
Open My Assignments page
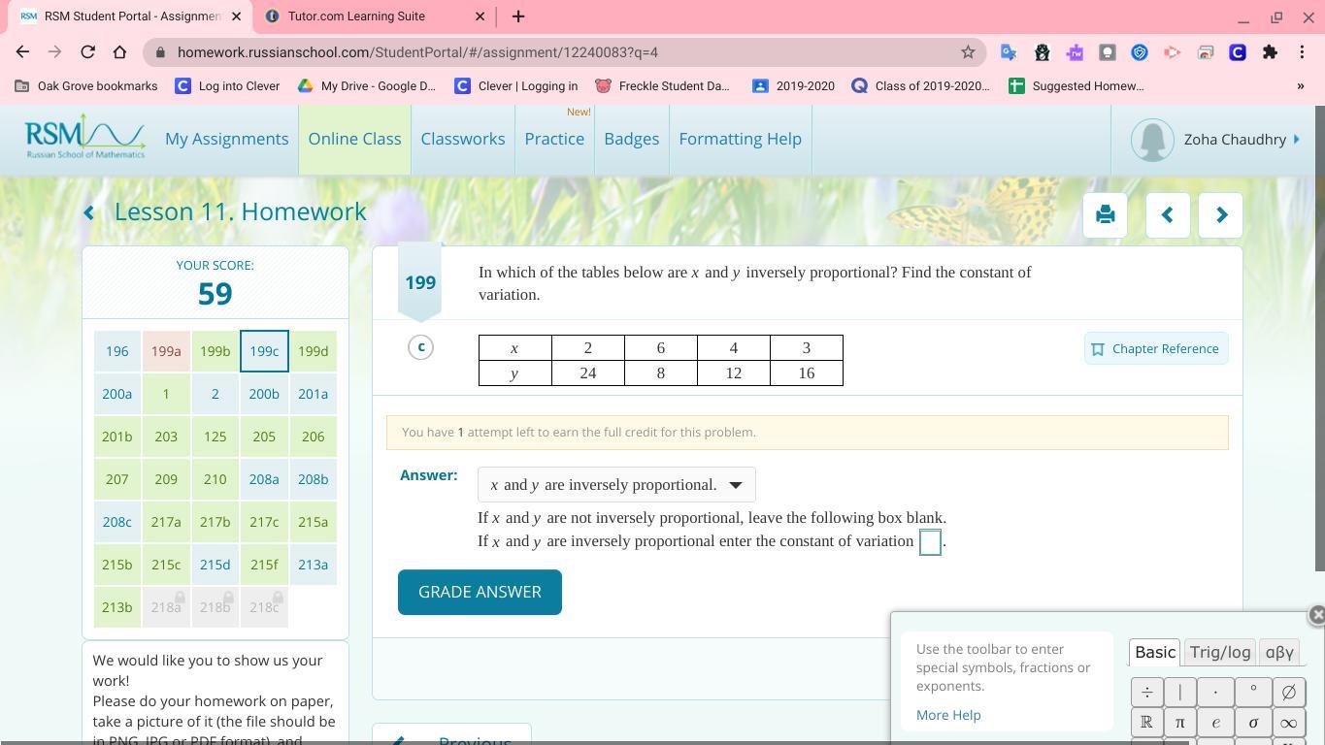pos(227,140)
